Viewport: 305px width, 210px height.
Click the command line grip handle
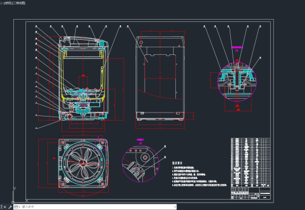point(1,207)
